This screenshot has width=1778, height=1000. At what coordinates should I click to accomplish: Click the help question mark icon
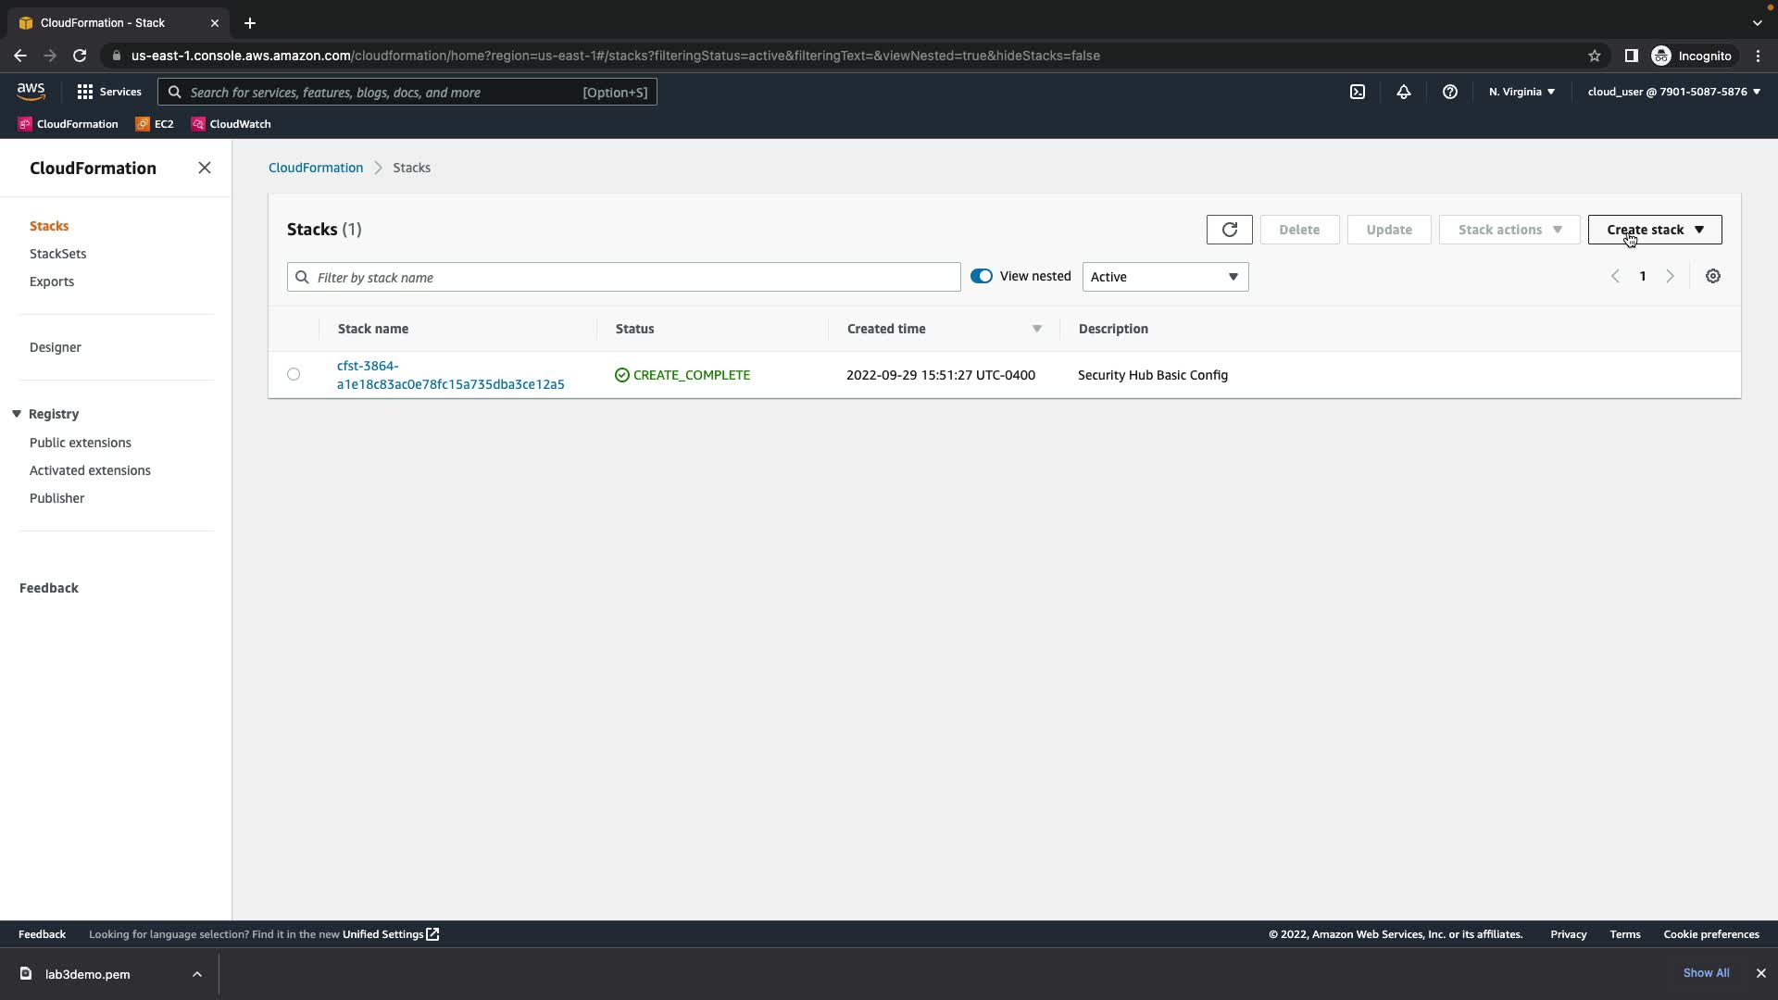pos(1449,92)
